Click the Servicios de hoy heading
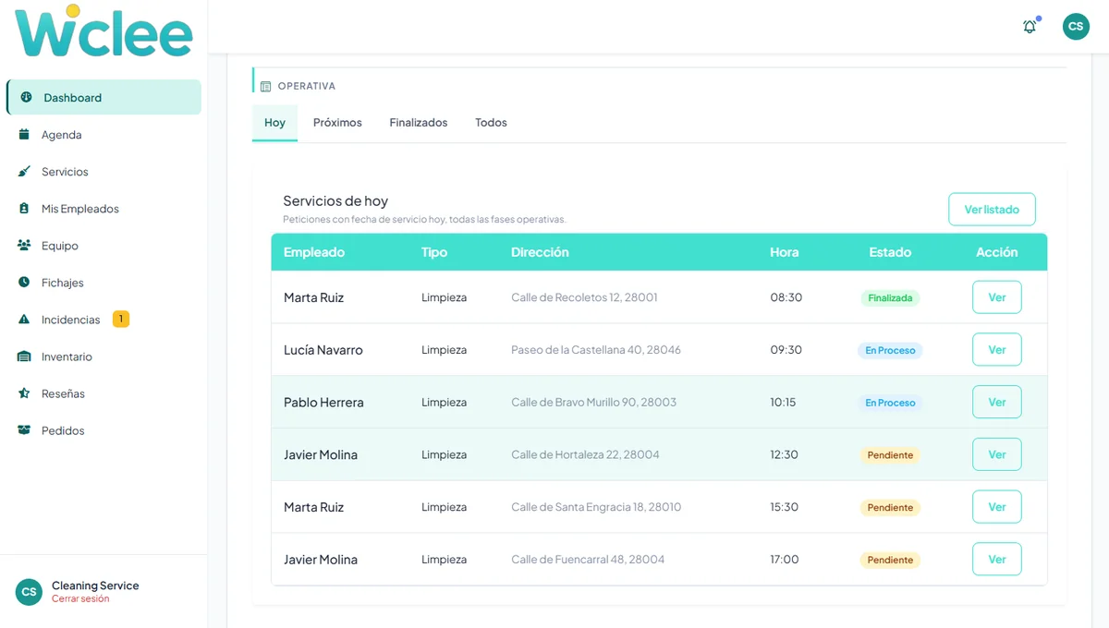The height and width of the screenshot is (628, 1109). pos(335,200)
